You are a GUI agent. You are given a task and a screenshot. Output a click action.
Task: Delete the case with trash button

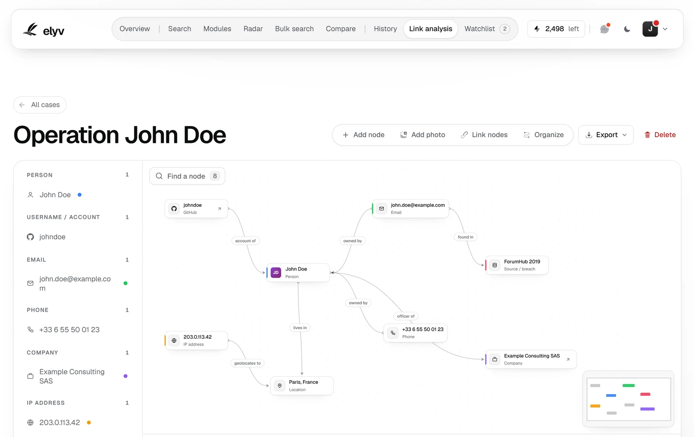pyautogui.click(x=660, y=135)
